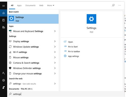
Task: Click the feedback person icon at sidebar bottom
Action: (x=3, y=87)
